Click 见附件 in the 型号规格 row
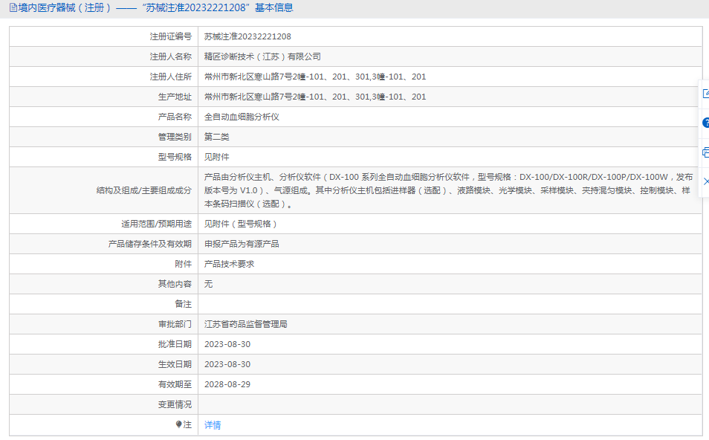The image size is (709, 440). pyautogui.click(x=216, y=157)
